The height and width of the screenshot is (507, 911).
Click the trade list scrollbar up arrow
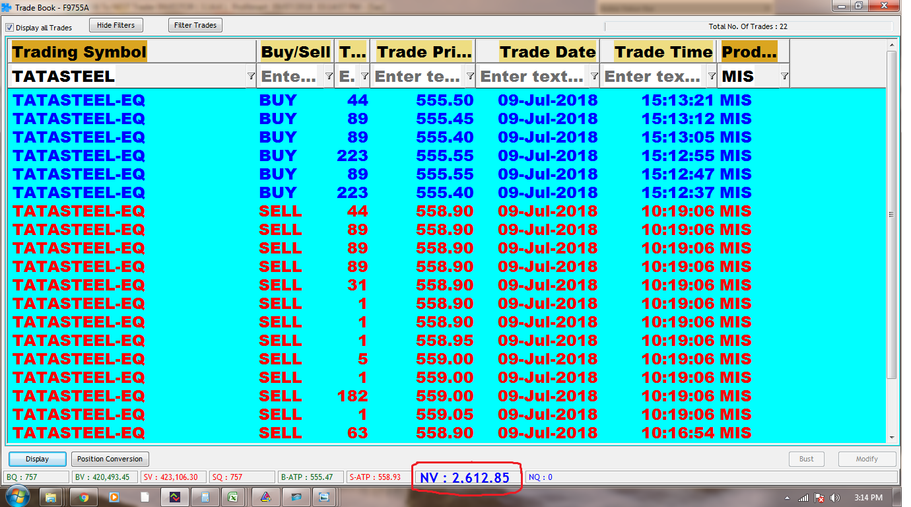(x=891, y=44)
